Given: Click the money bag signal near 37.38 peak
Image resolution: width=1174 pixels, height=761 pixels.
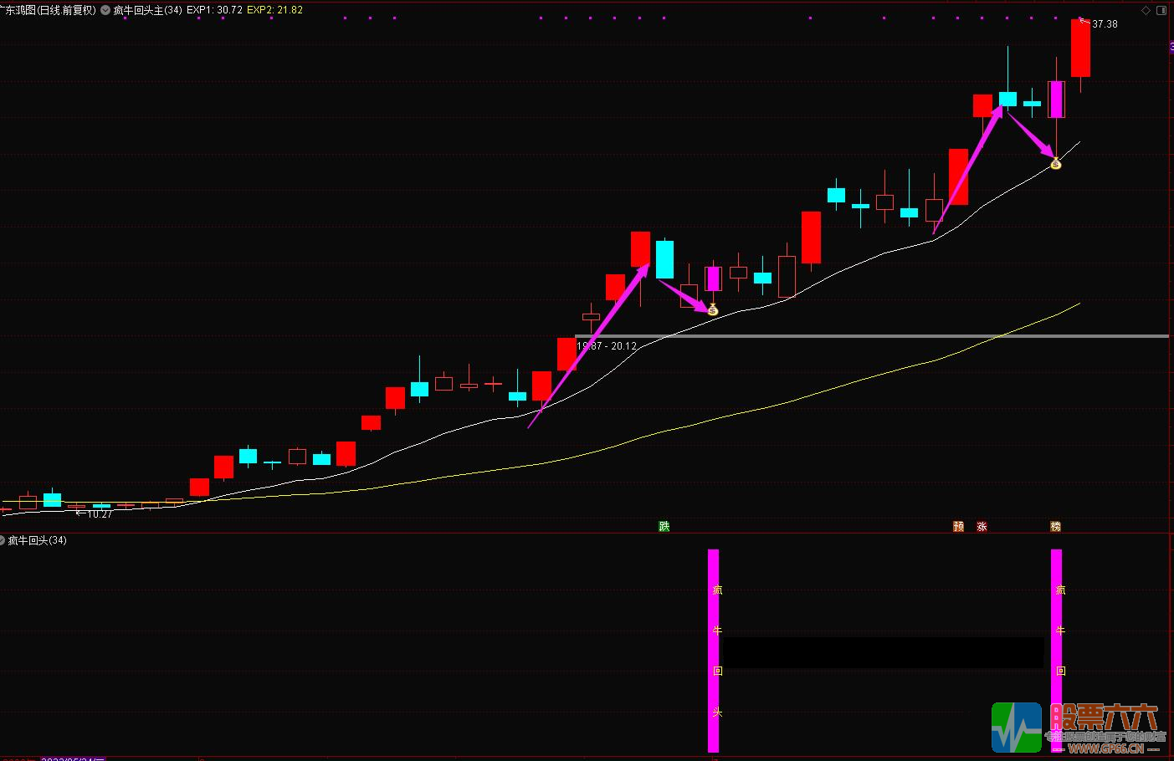Looking at the screenshot, I should coord(1055,164).
